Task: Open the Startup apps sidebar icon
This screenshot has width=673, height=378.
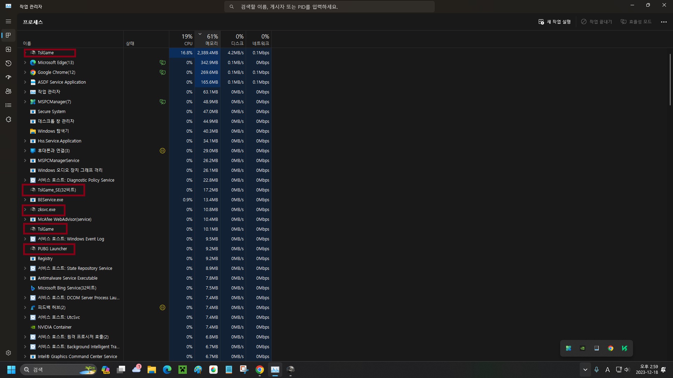Action: (8, 77)
